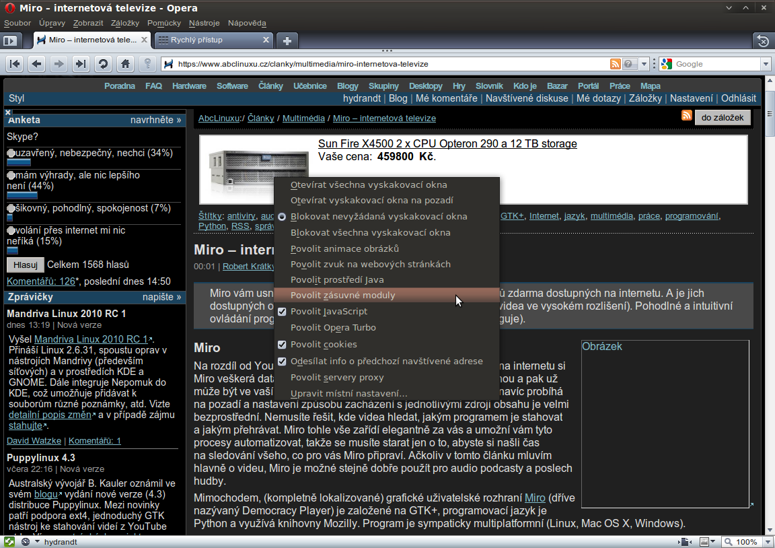The width and height of the screenshot is (775, 548).
Task: Click the Hardware link in top navigation
Action: [x=189, y=86]
